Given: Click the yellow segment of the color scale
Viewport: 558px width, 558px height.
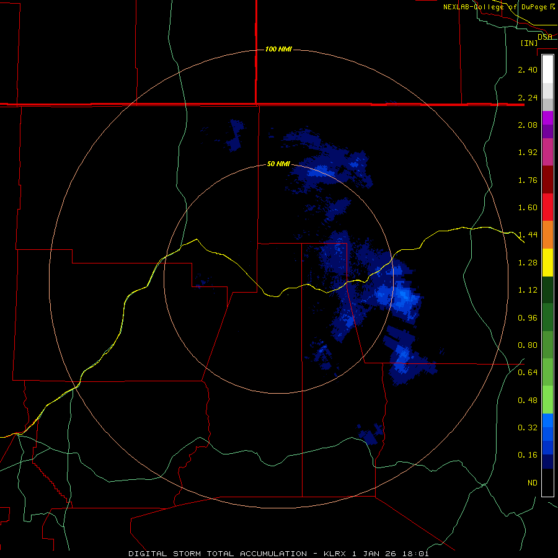Looking at the screenshot, I should point(547,262).
